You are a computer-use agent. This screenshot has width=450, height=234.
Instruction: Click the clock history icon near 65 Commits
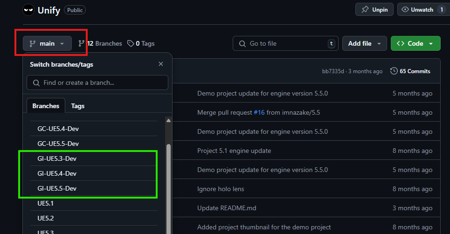(394, 71)
